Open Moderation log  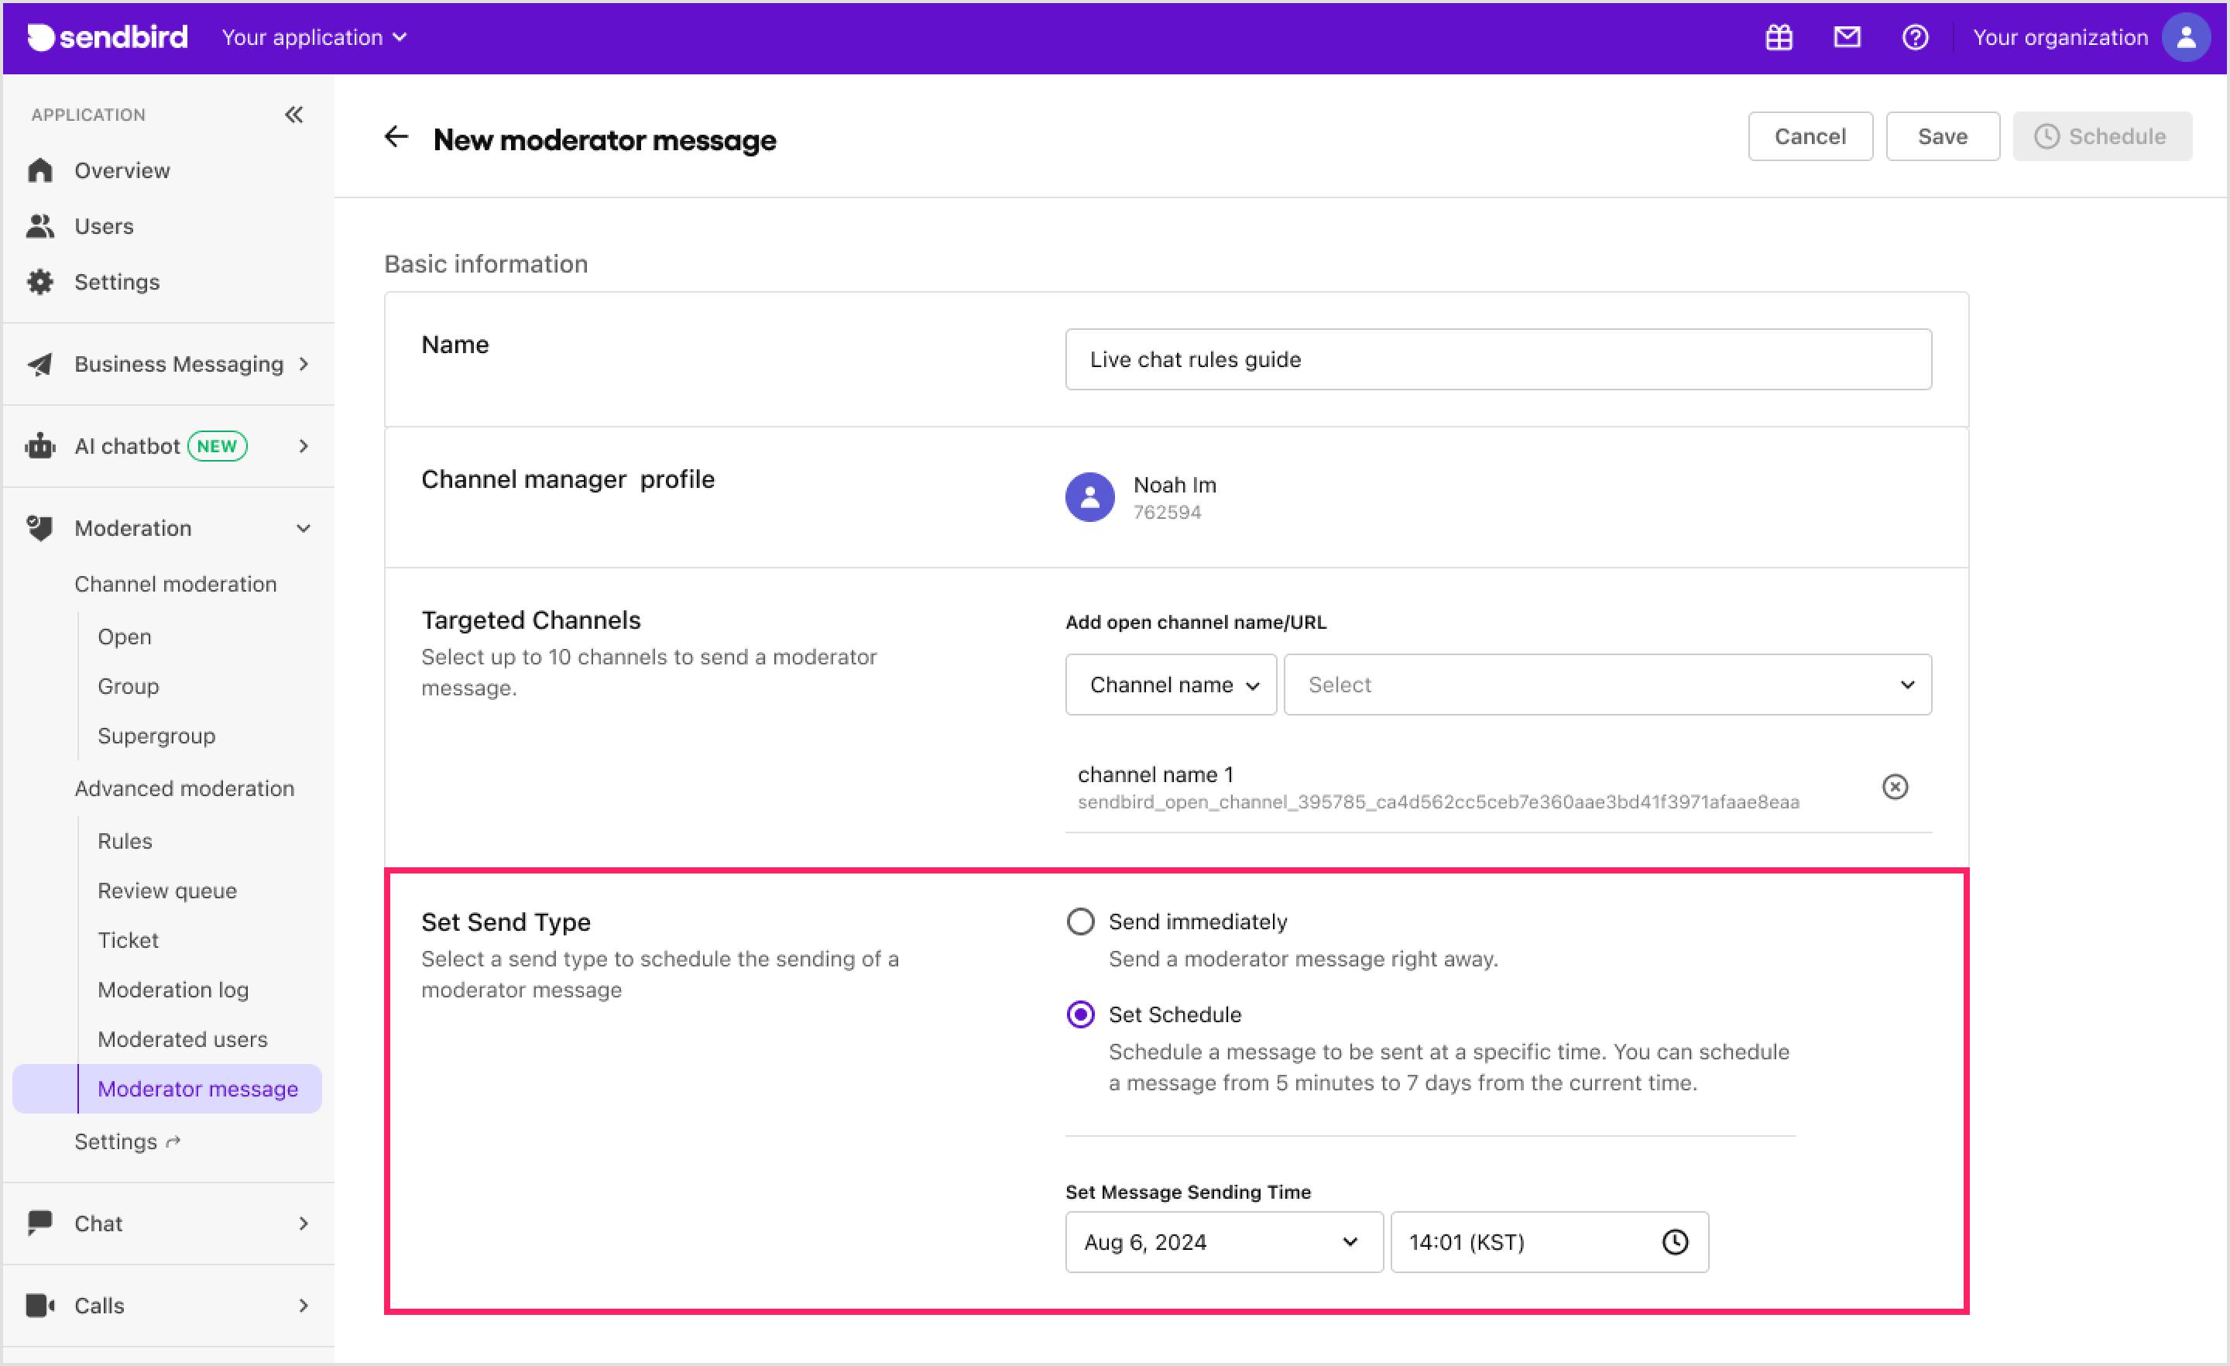pos(173,990)
